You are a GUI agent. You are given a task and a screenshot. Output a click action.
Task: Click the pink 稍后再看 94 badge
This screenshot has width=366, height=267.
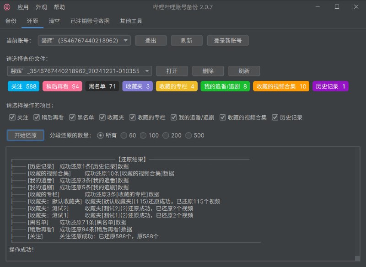(x=62, y=86)
